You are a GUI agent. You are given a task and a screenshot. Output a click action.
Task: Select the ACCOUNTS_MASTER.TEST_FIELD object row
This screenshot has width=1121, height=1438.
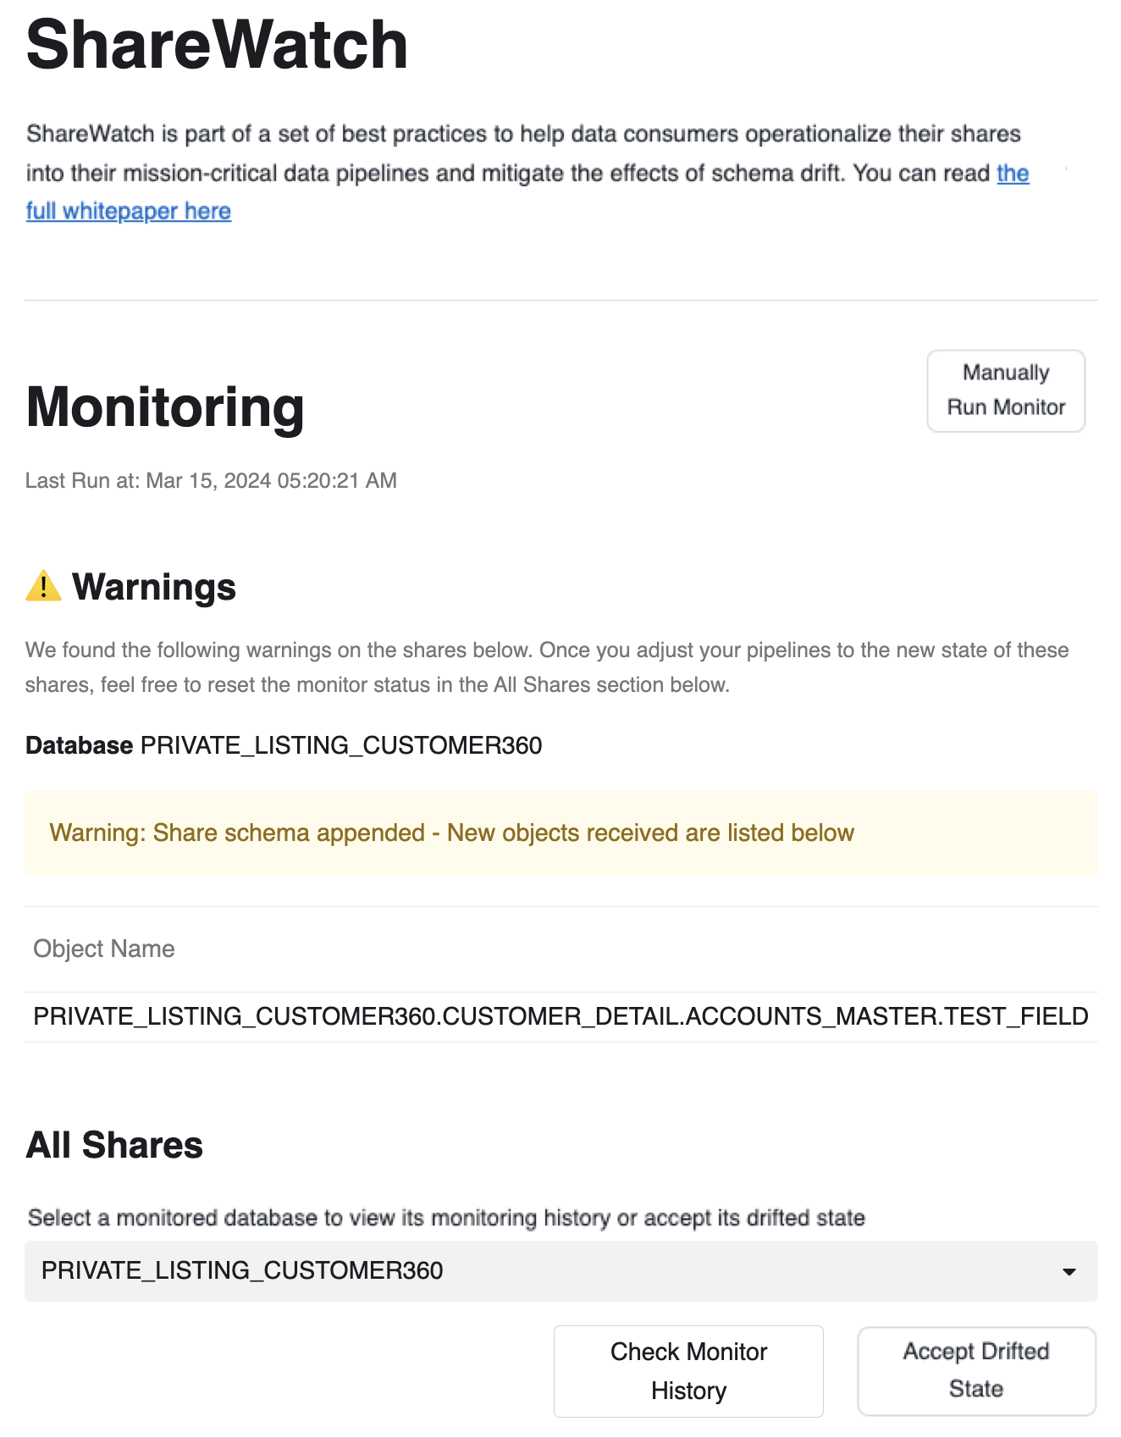(x=560, y=1016)
